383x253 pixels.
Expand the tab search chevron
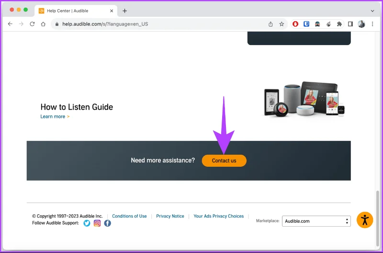point(372,11)
